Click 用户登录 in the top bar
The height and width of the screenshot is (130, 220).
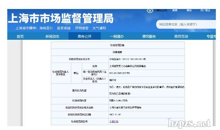[205, 10]
